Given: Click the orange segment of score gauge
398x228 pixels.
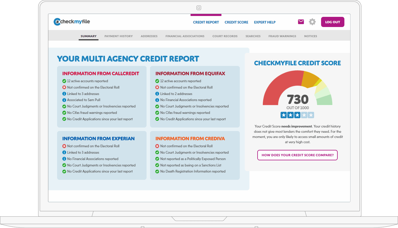Looking at the screenshot, I should [311, 79].
